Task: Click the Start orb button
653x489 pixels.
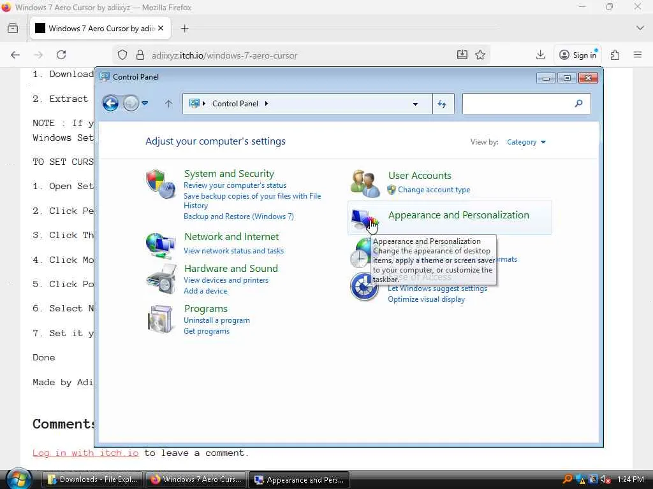Action: (x=18, y=479)
